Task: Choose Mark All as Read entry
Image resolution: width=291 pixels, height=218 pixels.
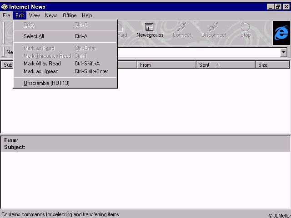Action: point(65,64)
